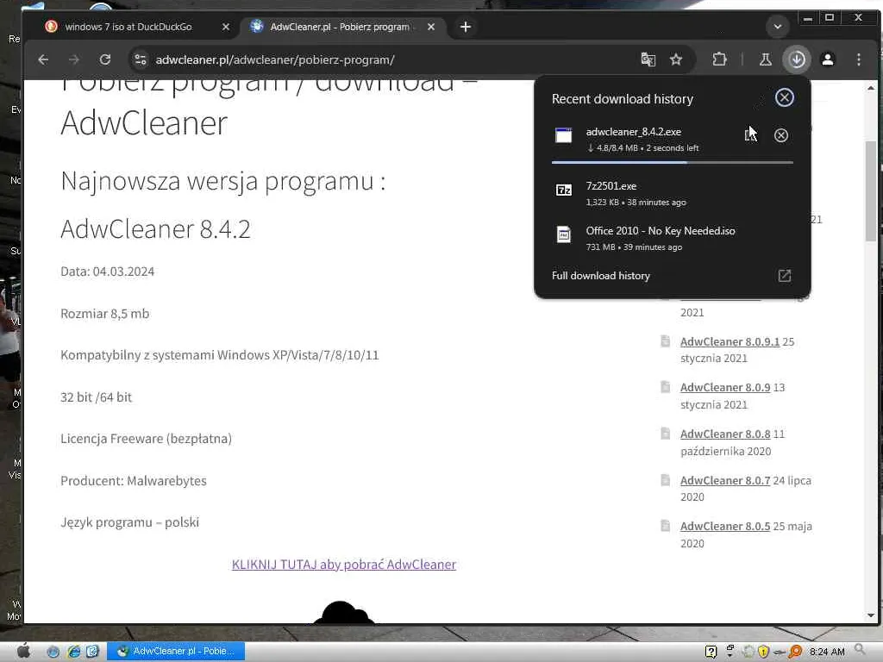The width and height of the screenshot is (883, 662).
Task: Close the Recent download history popup
Action: click(784, 97)
